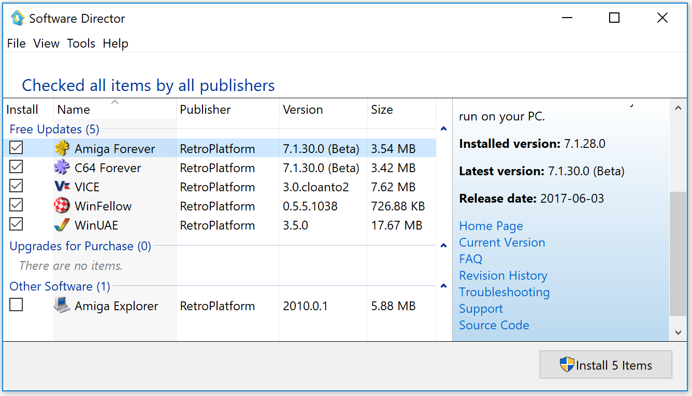Click the WinUAE RetroPlatform publisher cell
The width and height of the screenshot is (692, 396).
[218, 225]
